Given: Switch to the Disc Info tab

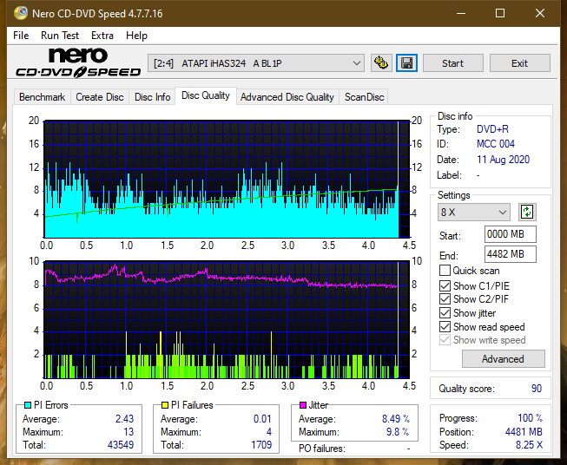Looking at the screenshot, I should 152,97.
